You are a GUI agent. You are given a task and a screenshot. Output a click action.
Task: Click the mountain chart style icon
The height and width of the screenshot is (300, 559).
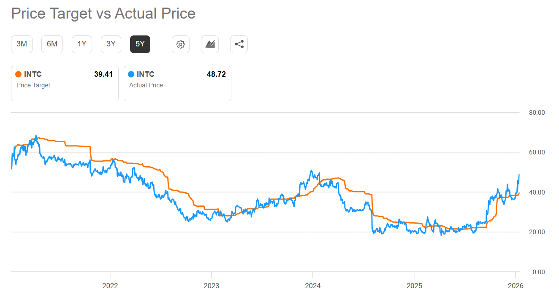click(x=209, y=44)
